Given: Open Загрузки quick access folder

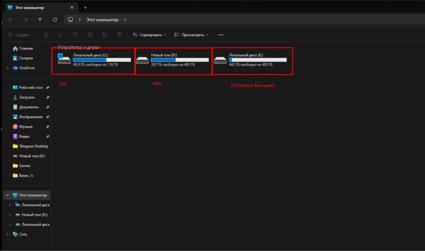Looking at the screenshot, I should [26, 98].
